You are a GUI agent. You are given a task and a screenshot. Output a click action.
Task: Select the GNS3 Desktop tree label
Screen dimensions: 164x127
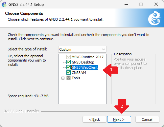[83, 62]
